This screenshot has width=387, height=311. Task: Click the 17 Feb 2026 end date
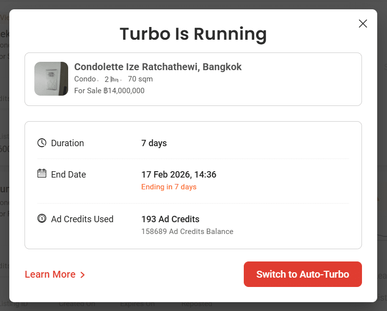tap(179, 175)
